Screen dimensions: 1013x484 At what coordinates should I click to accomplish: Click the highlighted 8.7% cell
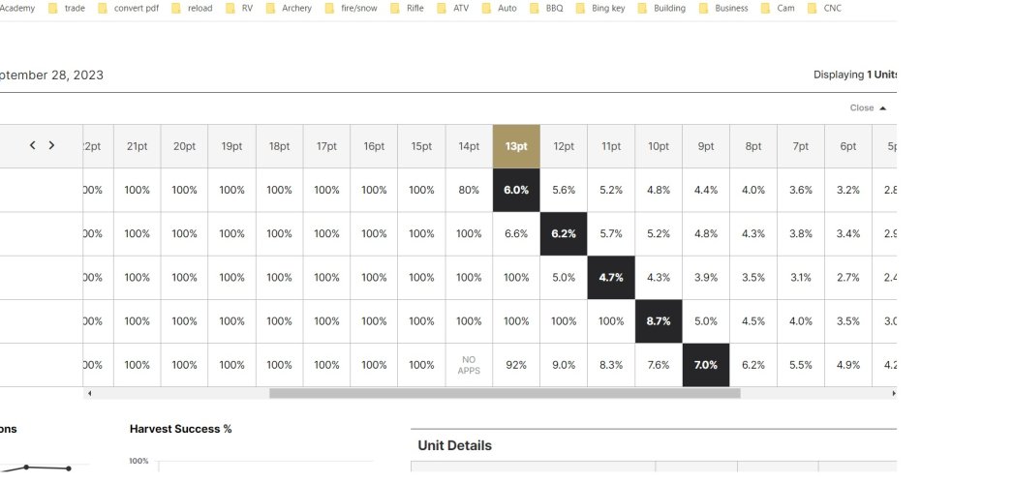[659, 321]
